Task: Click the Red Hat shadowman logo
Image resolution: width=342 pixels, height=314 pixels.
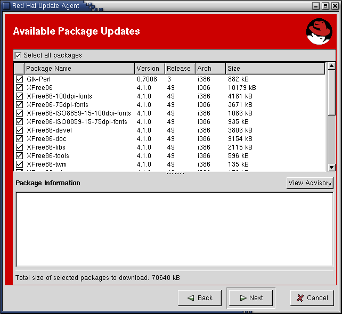Action: pos(319,31)
